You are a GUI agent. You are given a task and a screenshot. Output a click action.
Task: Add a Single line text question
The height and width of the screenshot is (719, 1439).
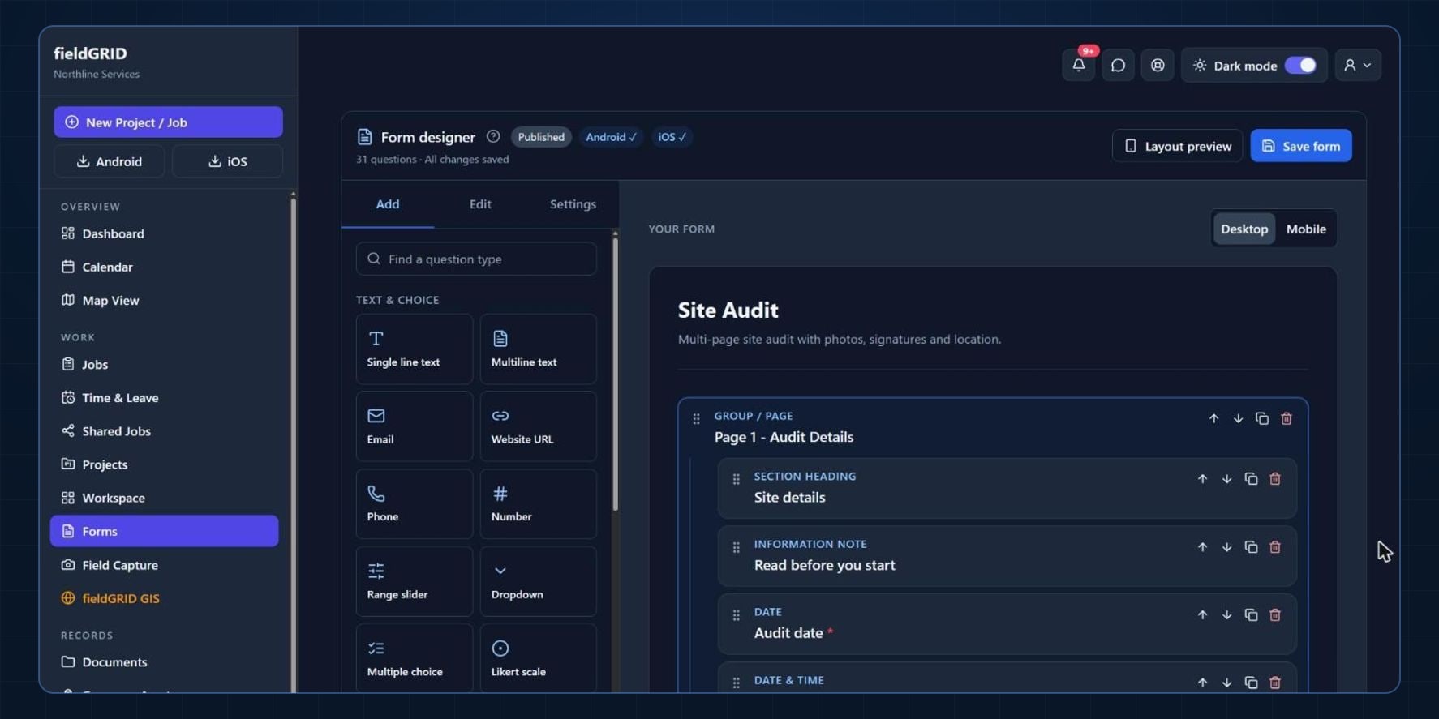click(x=414, y=349)
